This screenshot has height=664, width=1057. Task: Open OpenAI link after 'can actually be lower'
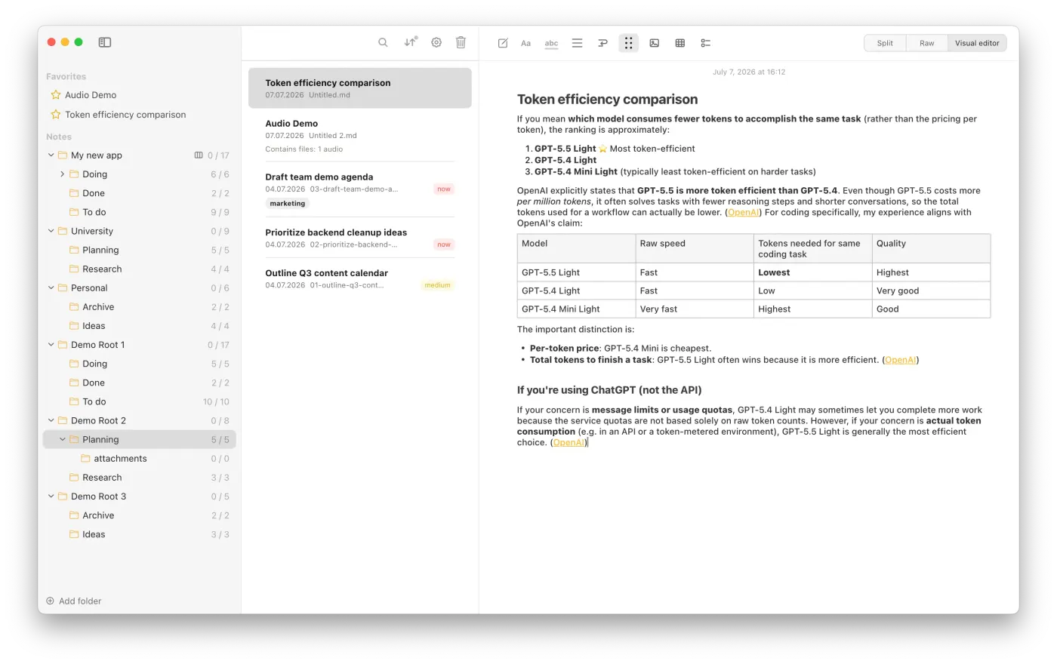point(743,213)
